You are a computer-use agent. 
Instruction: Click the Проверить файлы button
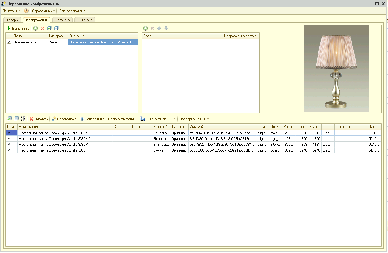(x=122, y=119)
